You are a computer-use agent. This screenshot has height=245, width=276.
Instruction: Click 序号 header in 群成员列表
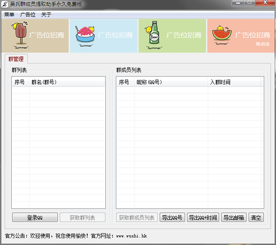click(125, 82)
